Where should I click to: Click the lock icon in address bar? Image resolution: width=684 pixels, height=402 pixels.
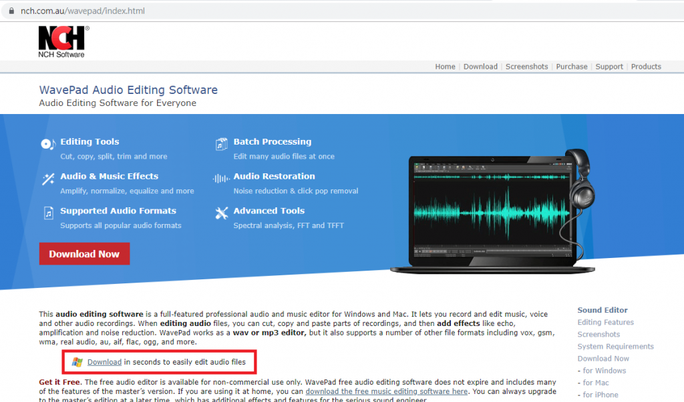(x=11, y=11)
